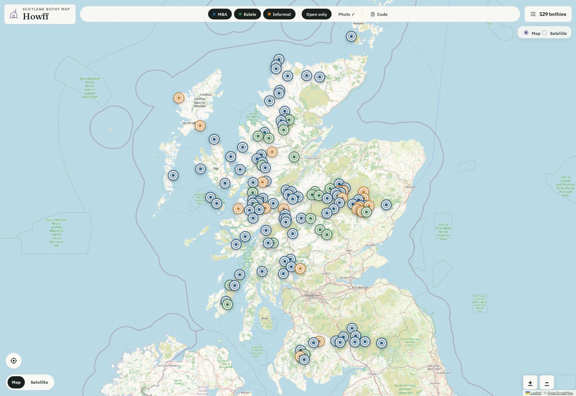This screenshot has height=396, width=576.
Task: Select the green estate marker on Islay
Action: [x=228, y=305]
